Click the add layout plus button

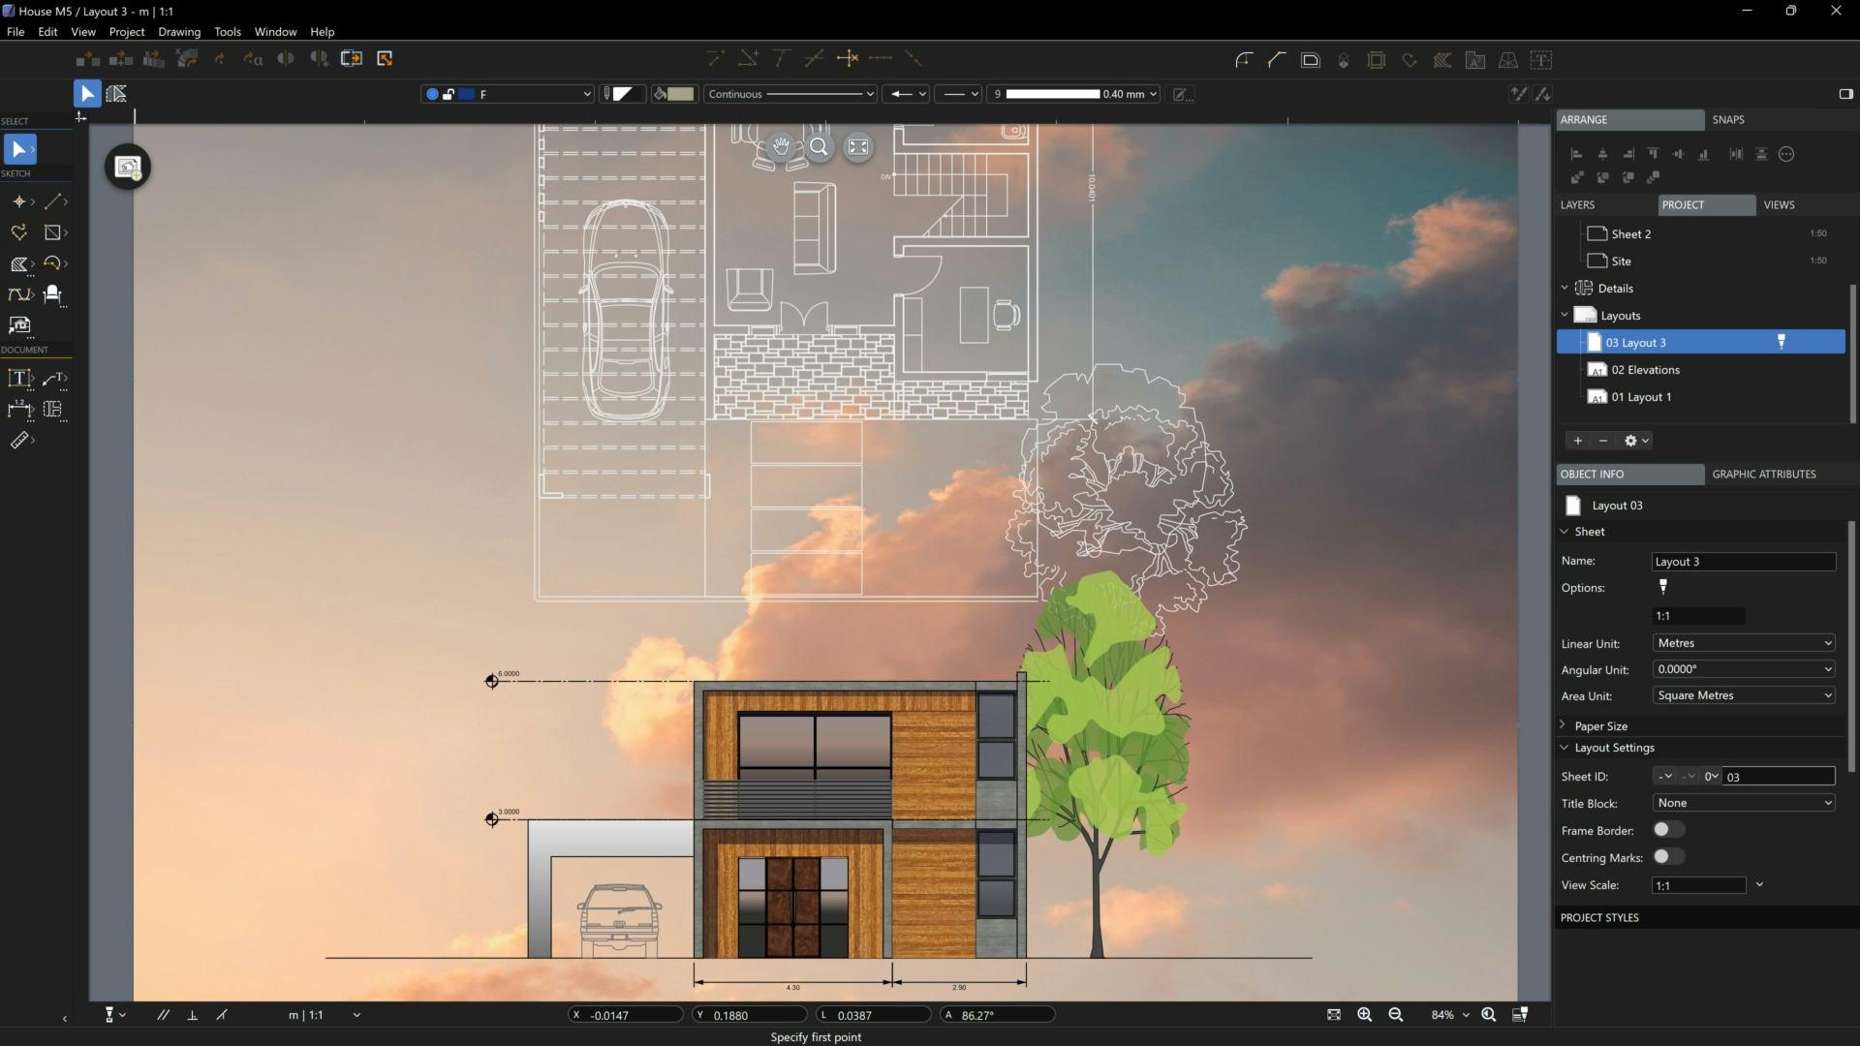click(x=1578, y=440)
